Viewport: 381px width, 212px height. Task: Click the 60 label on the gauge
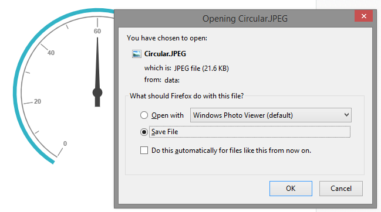click(x=97, y=31)
